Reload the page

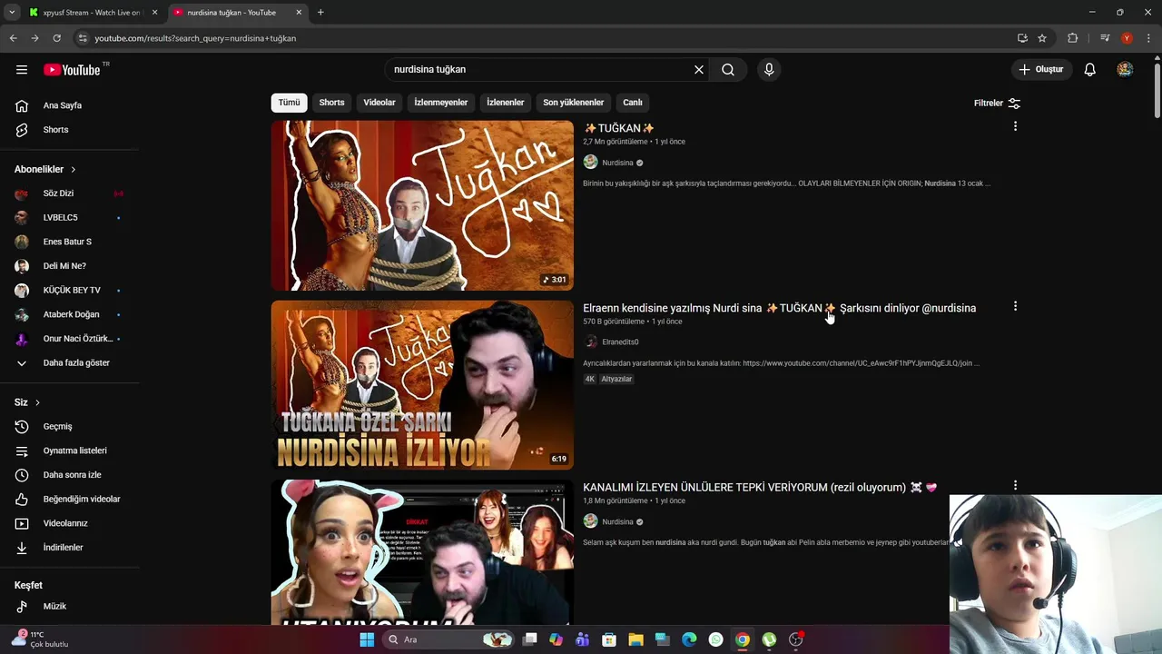pos(56,38)
